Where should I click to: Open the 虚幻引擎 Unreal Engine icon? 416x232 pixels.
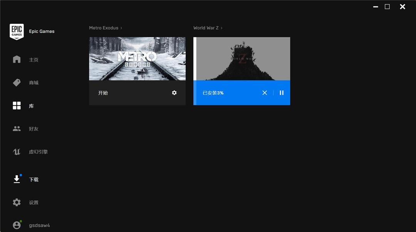17,151
